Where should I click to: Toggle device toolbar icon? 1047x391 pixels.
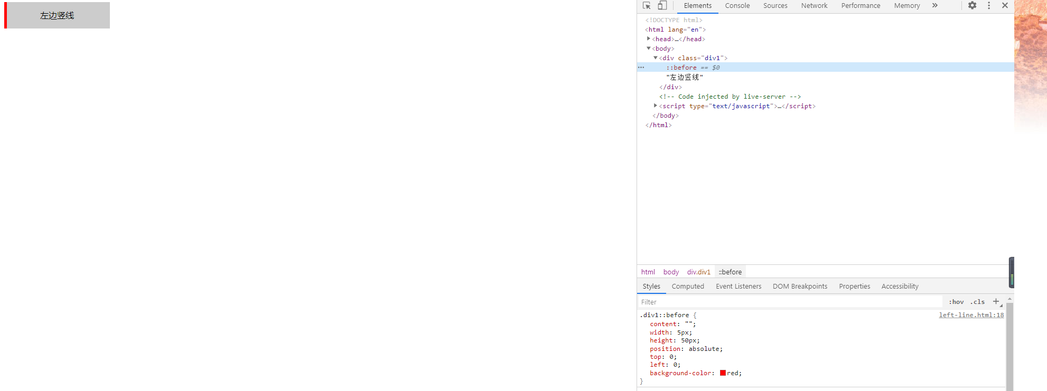tap(662, 5)
